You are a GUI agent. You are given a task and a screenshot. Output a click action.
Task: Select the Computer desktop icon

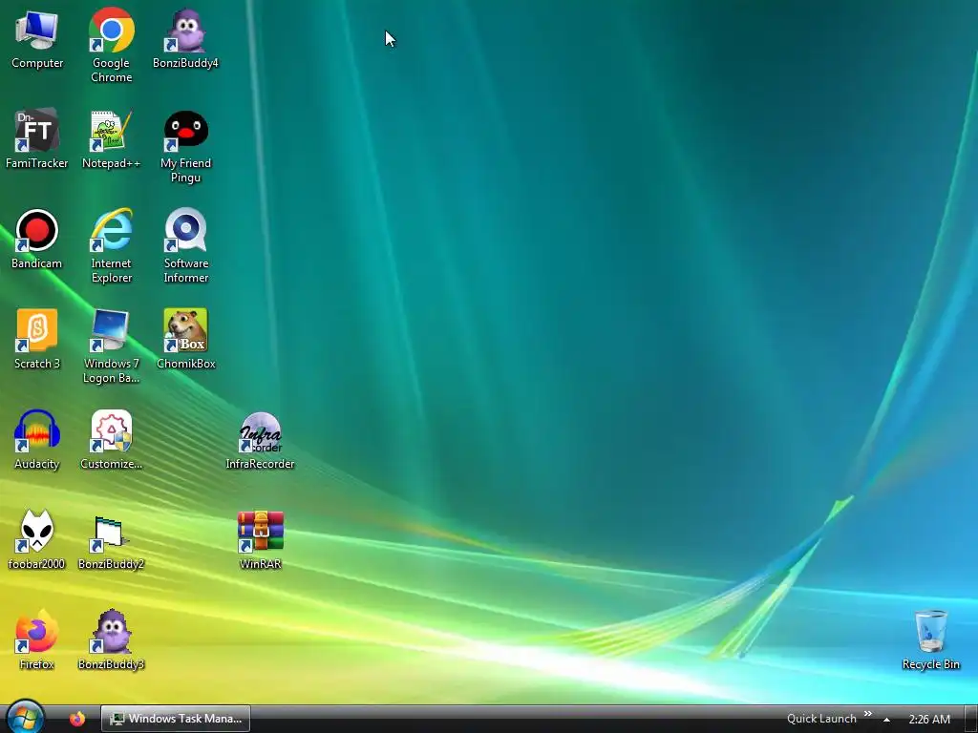pos(37,39)
